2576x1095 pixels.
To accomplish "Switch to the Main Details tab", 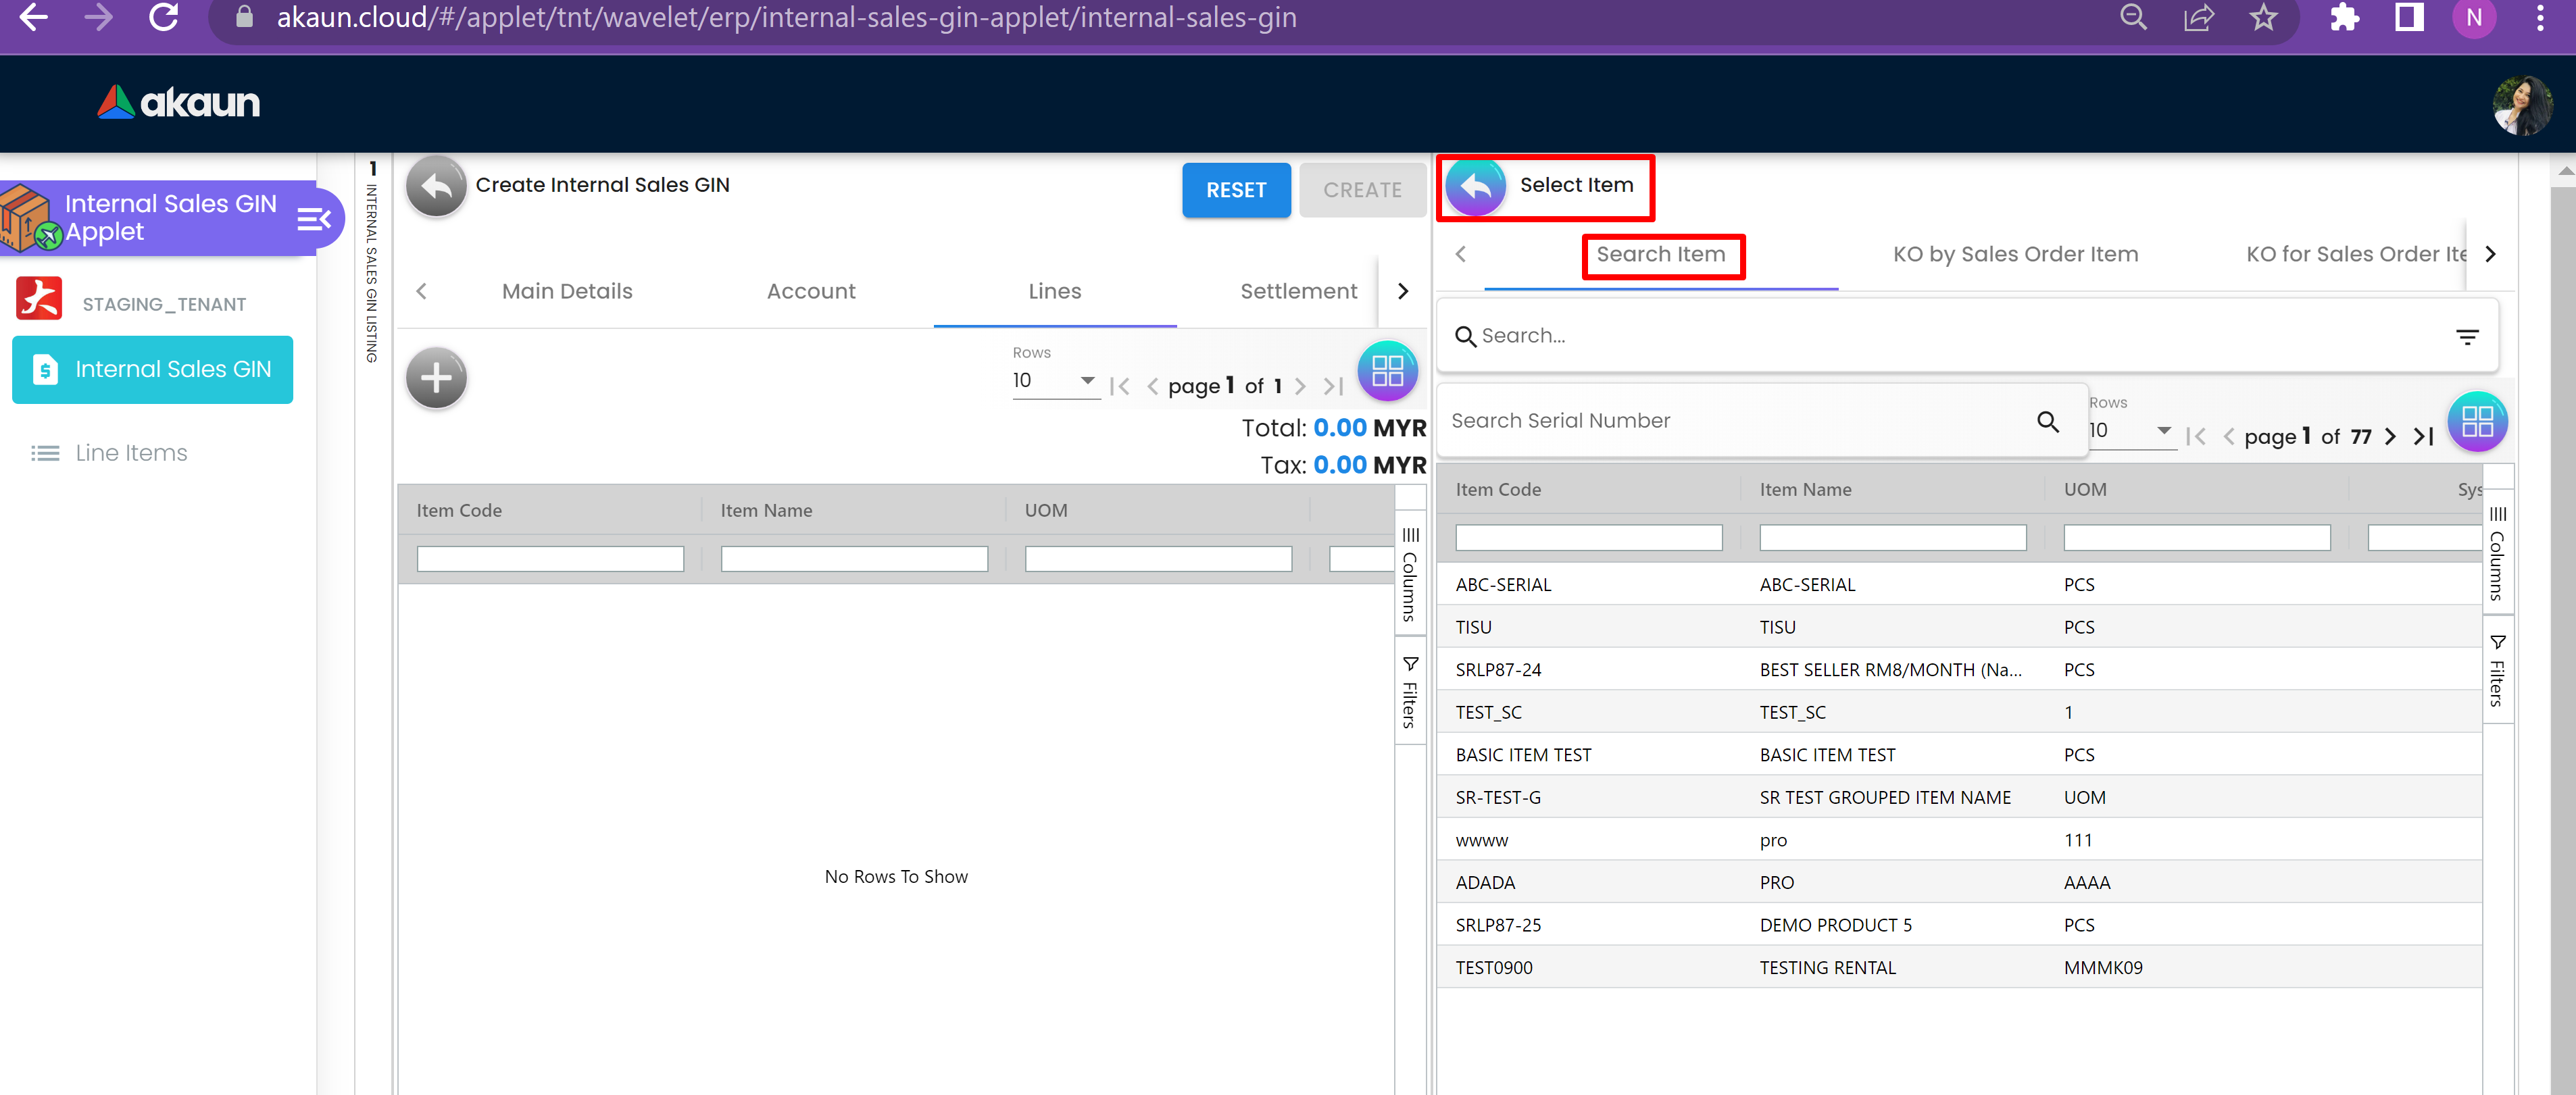I will 567,291.
